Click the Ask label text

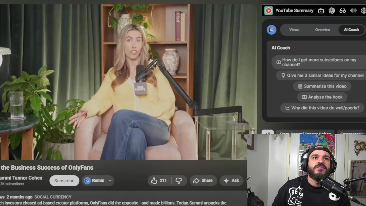point(235,181)
